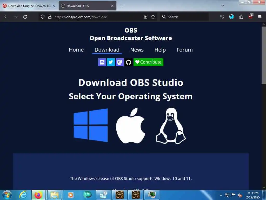266x200 pixels.
Task: Open the network tray icon
Action: [227, 195]
